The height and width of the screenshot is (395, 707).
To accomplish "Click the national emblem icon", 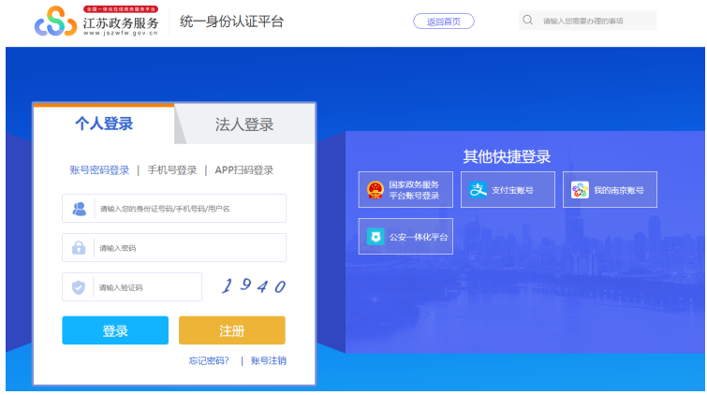I will [376, 190].
